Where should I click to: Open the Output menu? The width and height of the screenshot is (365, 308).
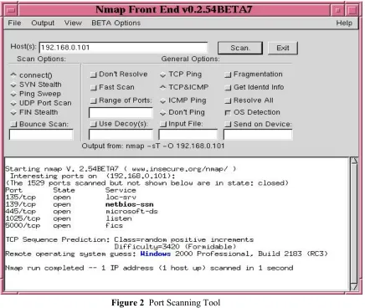point(43,23)
